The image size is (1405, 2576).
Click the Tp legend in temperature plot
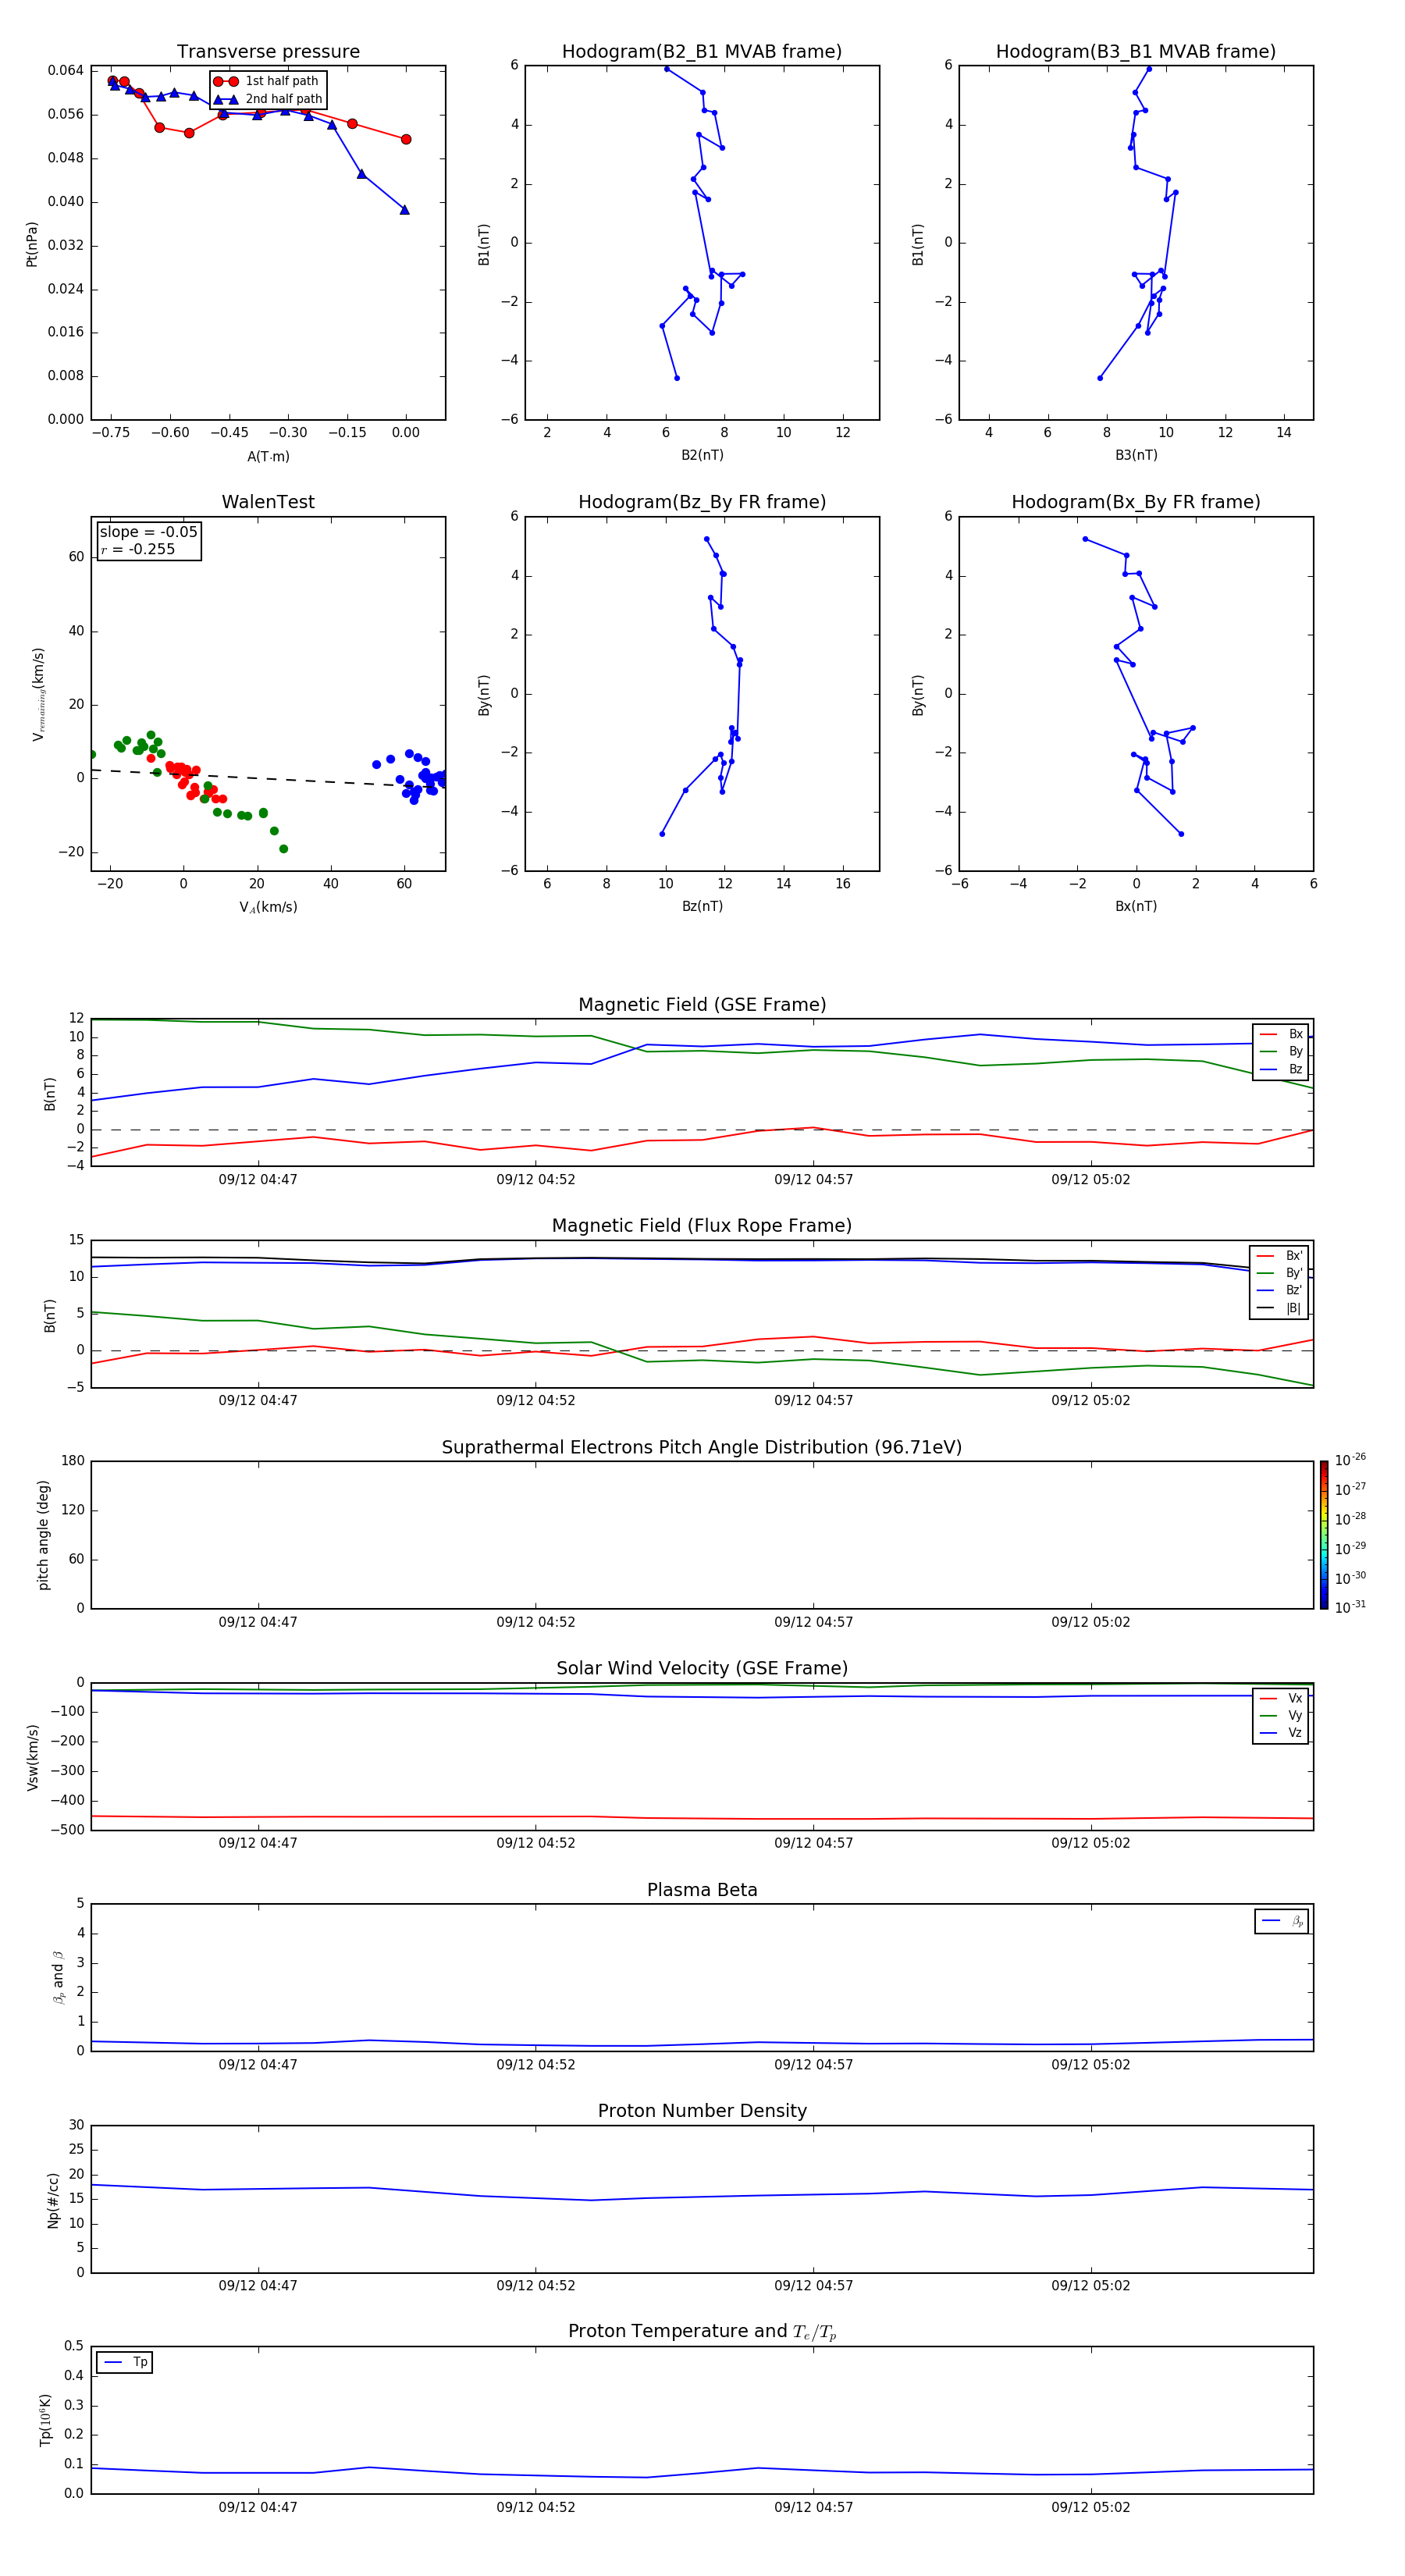pyautogui.click(x=125, y=2362)
